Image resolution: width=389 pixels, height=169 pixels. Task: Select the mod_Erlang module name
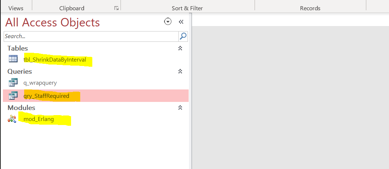[x=38, y=119]
